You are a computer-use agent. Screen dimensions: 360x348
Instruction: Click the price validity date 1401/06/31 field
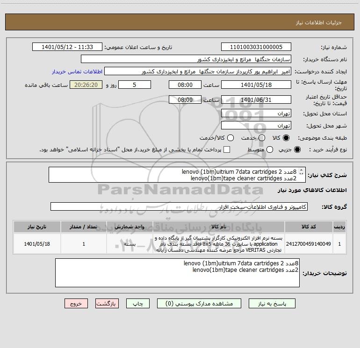point(256,99)
